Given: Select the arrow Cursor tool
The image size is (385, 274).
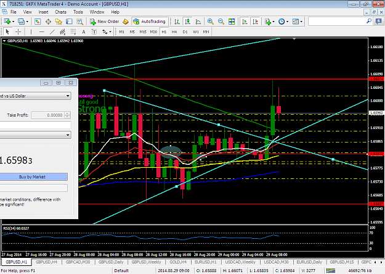Looking at the screenshot, I should pos(7,31).
